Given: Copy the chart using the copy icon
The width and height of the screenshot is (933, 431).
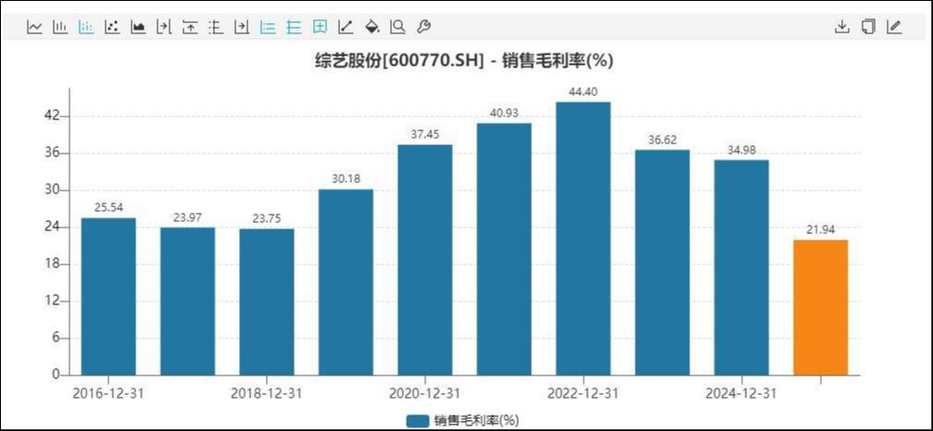Looking at the screenshot, I should (868, 27).
